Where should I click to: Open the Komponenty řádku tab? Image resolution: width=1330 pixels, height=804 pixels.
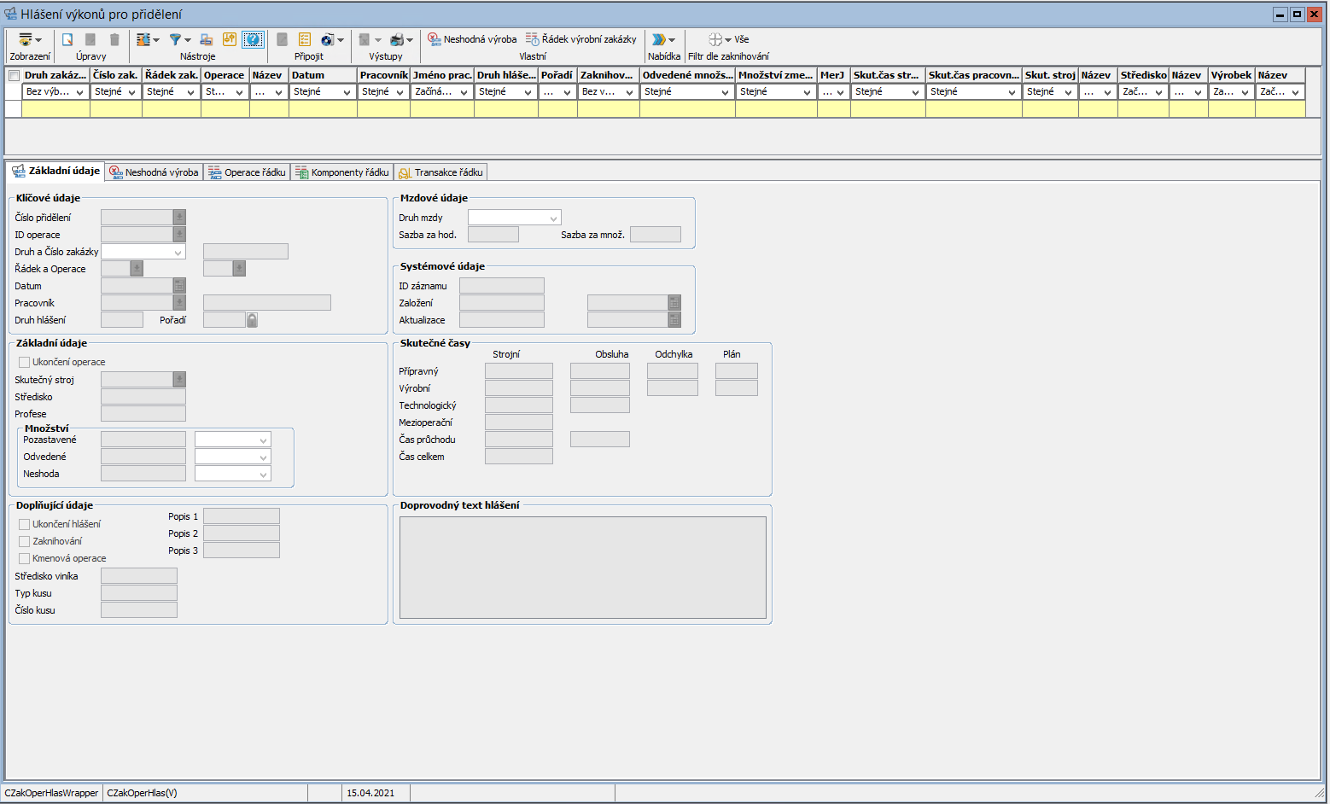pos(341,172)
